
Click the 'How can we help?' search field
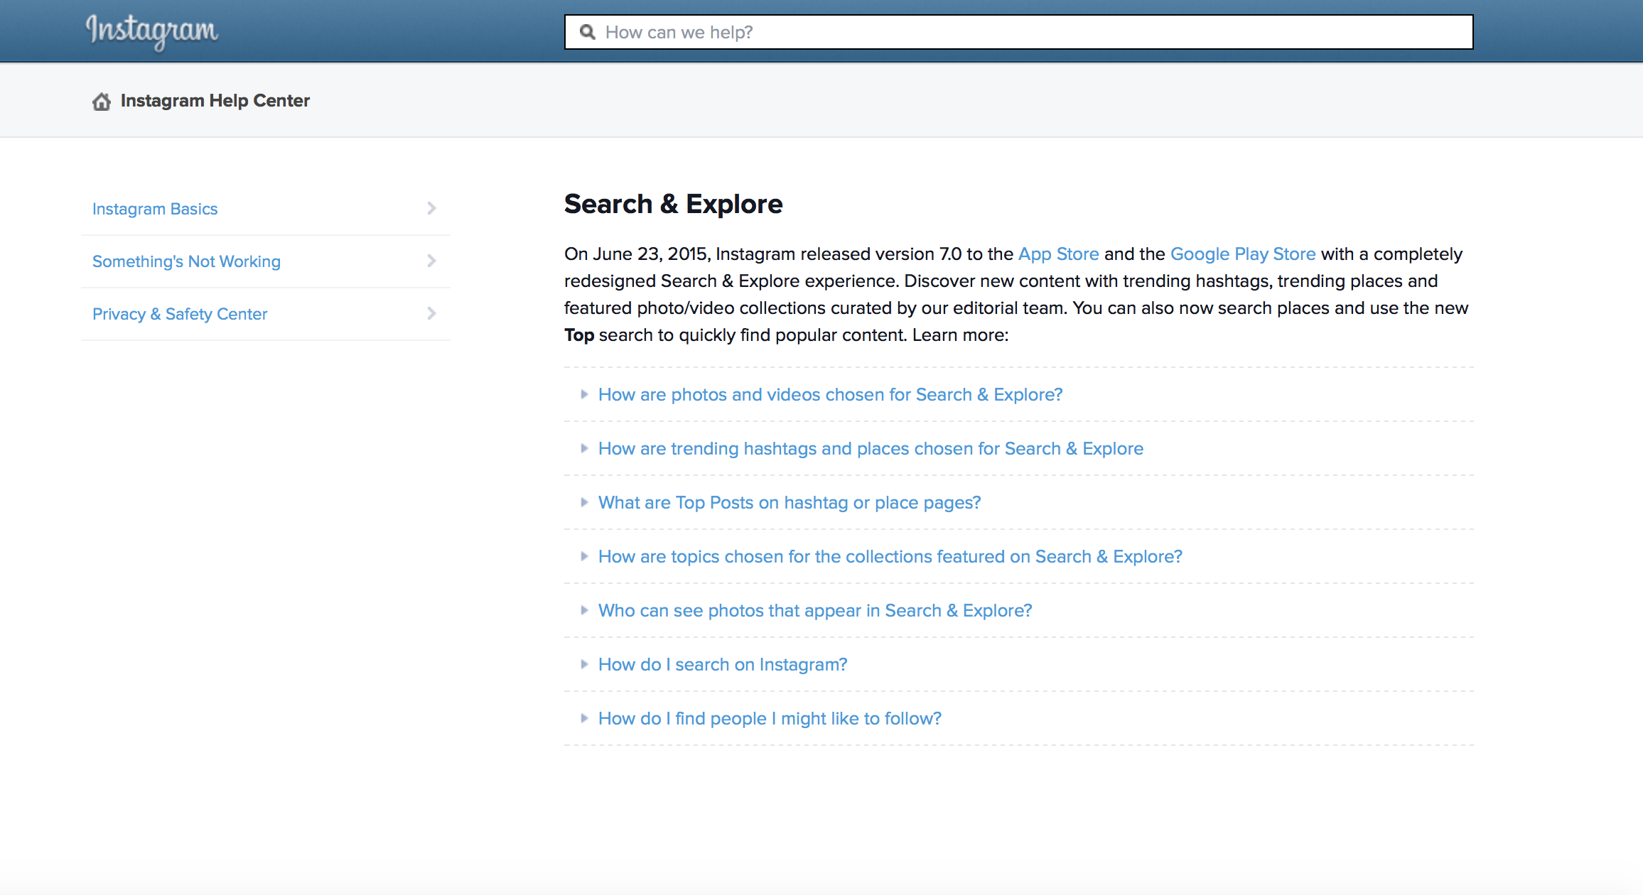click(x=1030, y=32)
